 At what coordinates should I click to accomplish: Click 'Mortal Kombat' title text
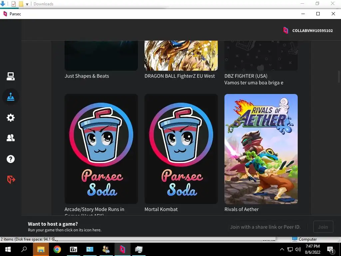[161, 209]
